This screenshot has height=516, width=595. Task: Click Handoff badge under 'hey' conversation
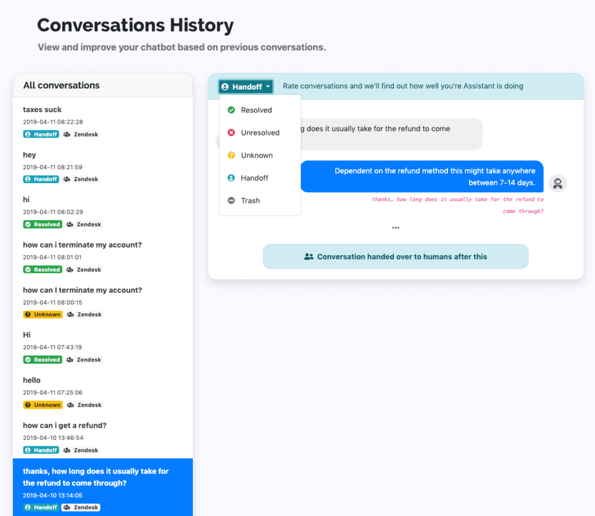coord(41,180)
